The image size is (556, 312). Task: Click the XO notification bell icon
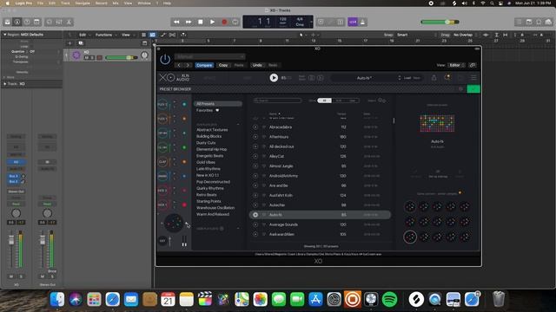pyautogui.click(x=447, y=77)
